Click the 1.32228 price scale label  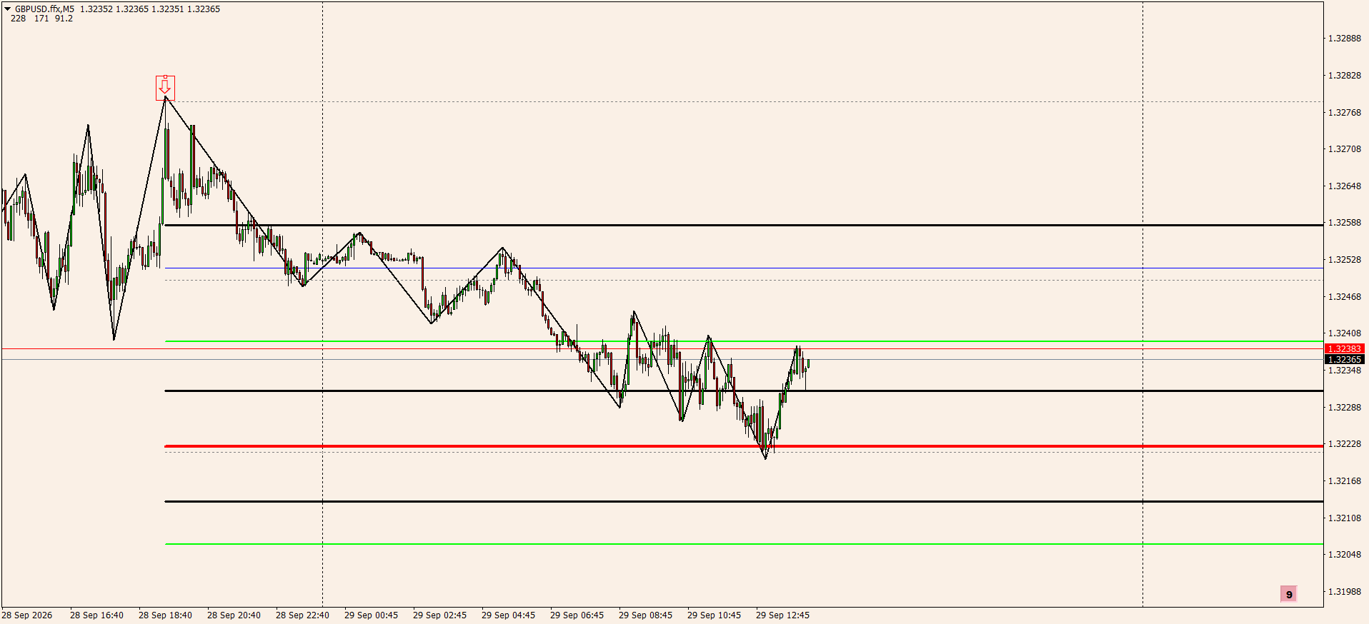[x=1344, y=444]
